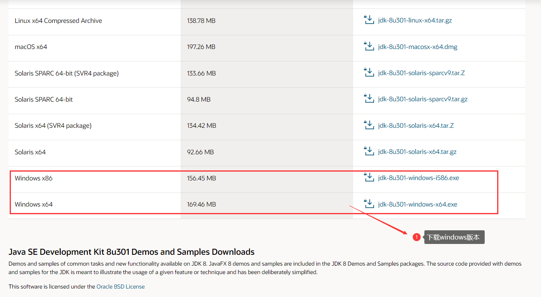Click the Demos and Samples Downloads heading
The width and height of the screenshot is (541, 297).
click(x=132, y=252)
